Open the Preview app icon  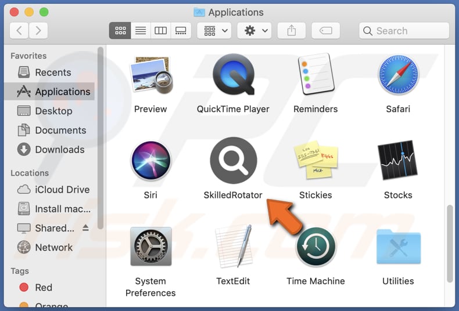(x=151, y=75)
